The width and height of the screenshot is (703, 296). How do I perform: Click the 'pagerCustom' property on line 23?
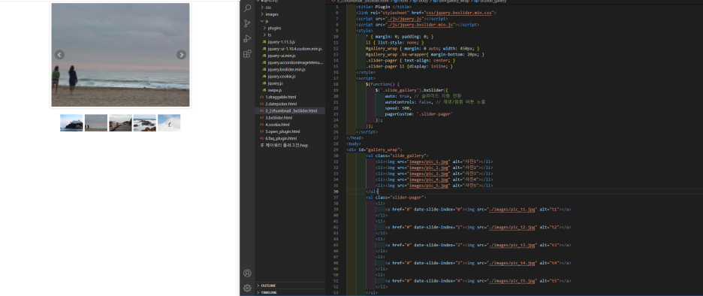(398, 114)
